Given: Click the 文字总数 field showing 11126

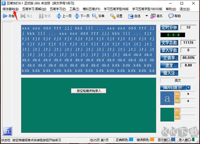Looking at the screenshot, I should tap(188, 43).
